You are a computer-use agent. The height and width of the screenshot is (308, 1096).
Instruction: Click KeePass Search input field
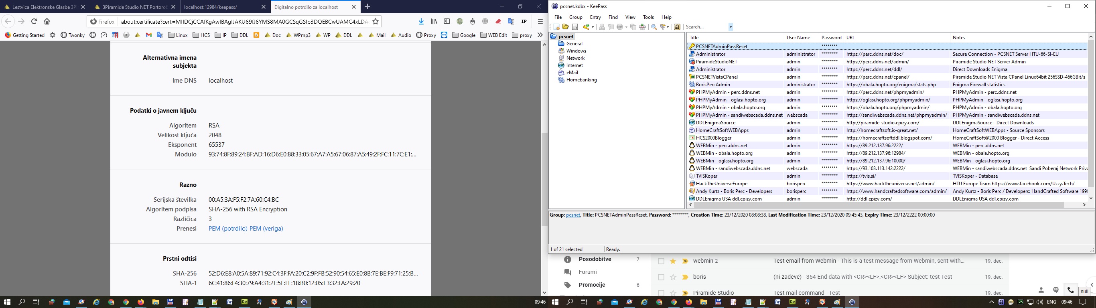(706, 27)
